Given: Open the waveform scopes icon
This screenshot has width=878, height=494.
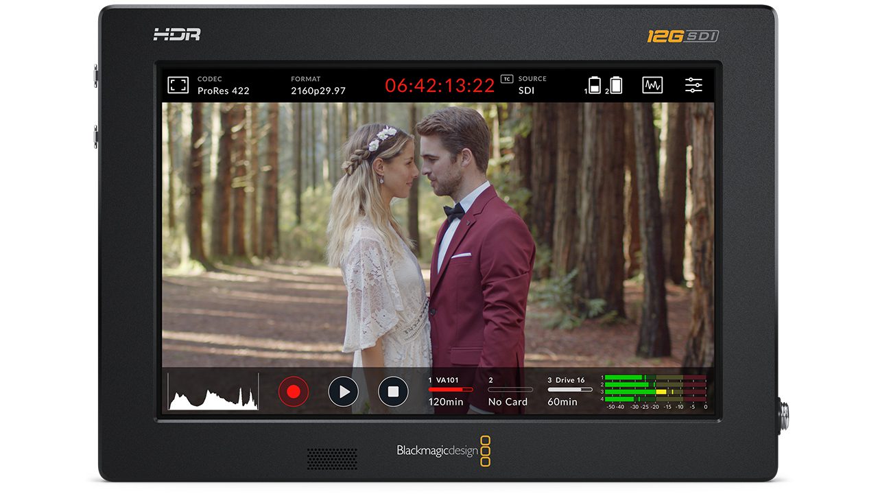Looking at the screenshot, I should click(652, 84).
